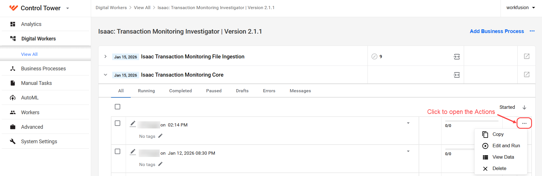542x176 pixels.
Task: Click the cancelled status icon showing 9
Action: [374, 56]
